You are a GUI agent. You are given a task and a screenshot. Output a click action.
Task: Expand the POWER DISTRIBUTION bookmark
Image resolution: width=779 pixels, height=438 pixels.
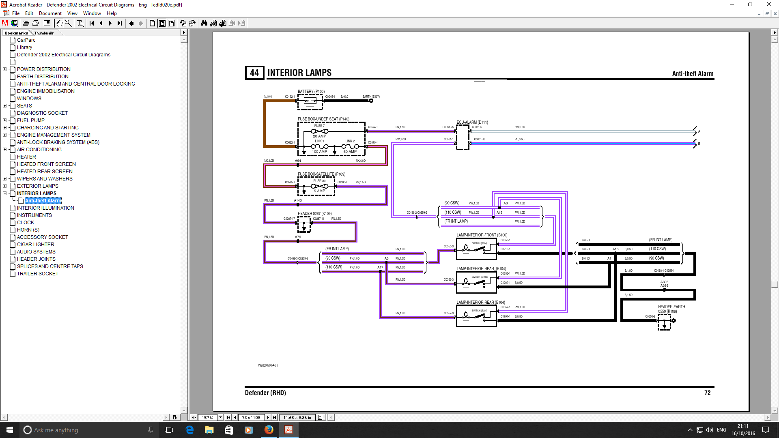4,69
